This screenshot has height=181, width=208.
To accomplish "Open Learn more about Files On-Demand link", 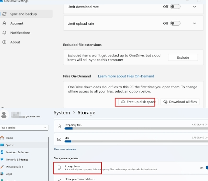I will (x=126, y=76).
